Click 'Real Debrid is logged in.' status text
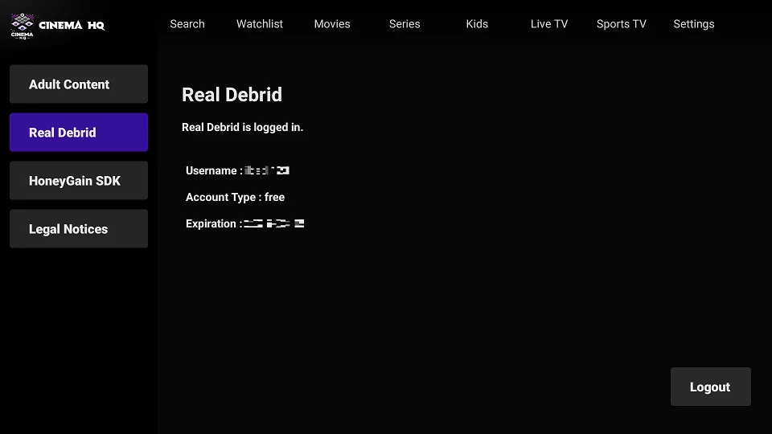This screenshot has height=434, width=772. [x=242, y=128]
